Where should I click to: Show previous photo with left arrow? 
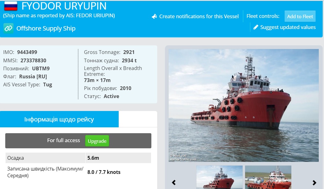pos(174,183)
